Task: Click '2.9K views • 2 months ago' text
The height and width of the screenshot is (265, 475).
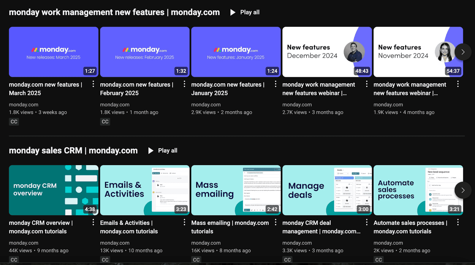Action: (x=222, y=112)
